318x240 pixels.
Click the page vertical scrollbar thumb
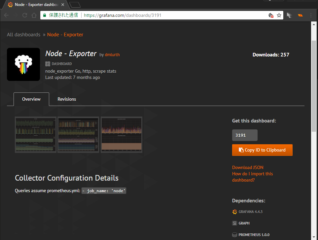coord(314,86)
